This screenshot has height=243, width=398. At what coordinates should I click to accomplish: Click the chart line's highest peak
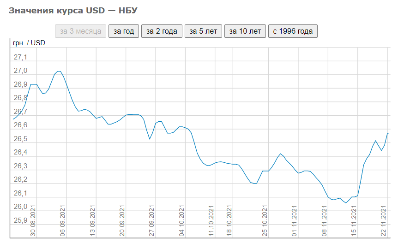pyautogui.click(x=58, y=71)
